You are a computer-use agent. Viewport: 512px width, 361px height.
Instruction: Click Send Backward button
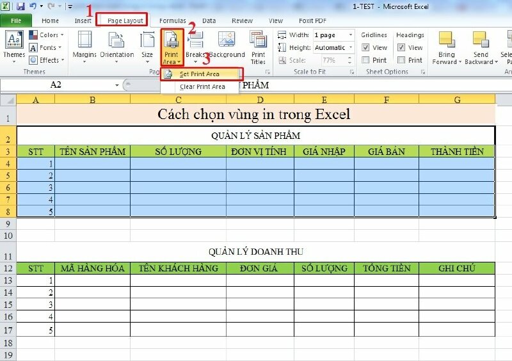(481, 48)
